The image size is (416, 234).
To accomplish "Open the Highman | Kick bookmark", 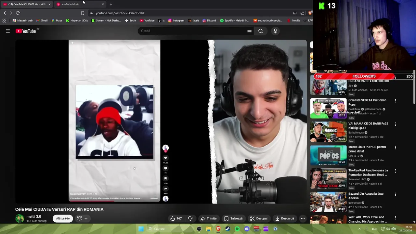I will tap(77, 20).
